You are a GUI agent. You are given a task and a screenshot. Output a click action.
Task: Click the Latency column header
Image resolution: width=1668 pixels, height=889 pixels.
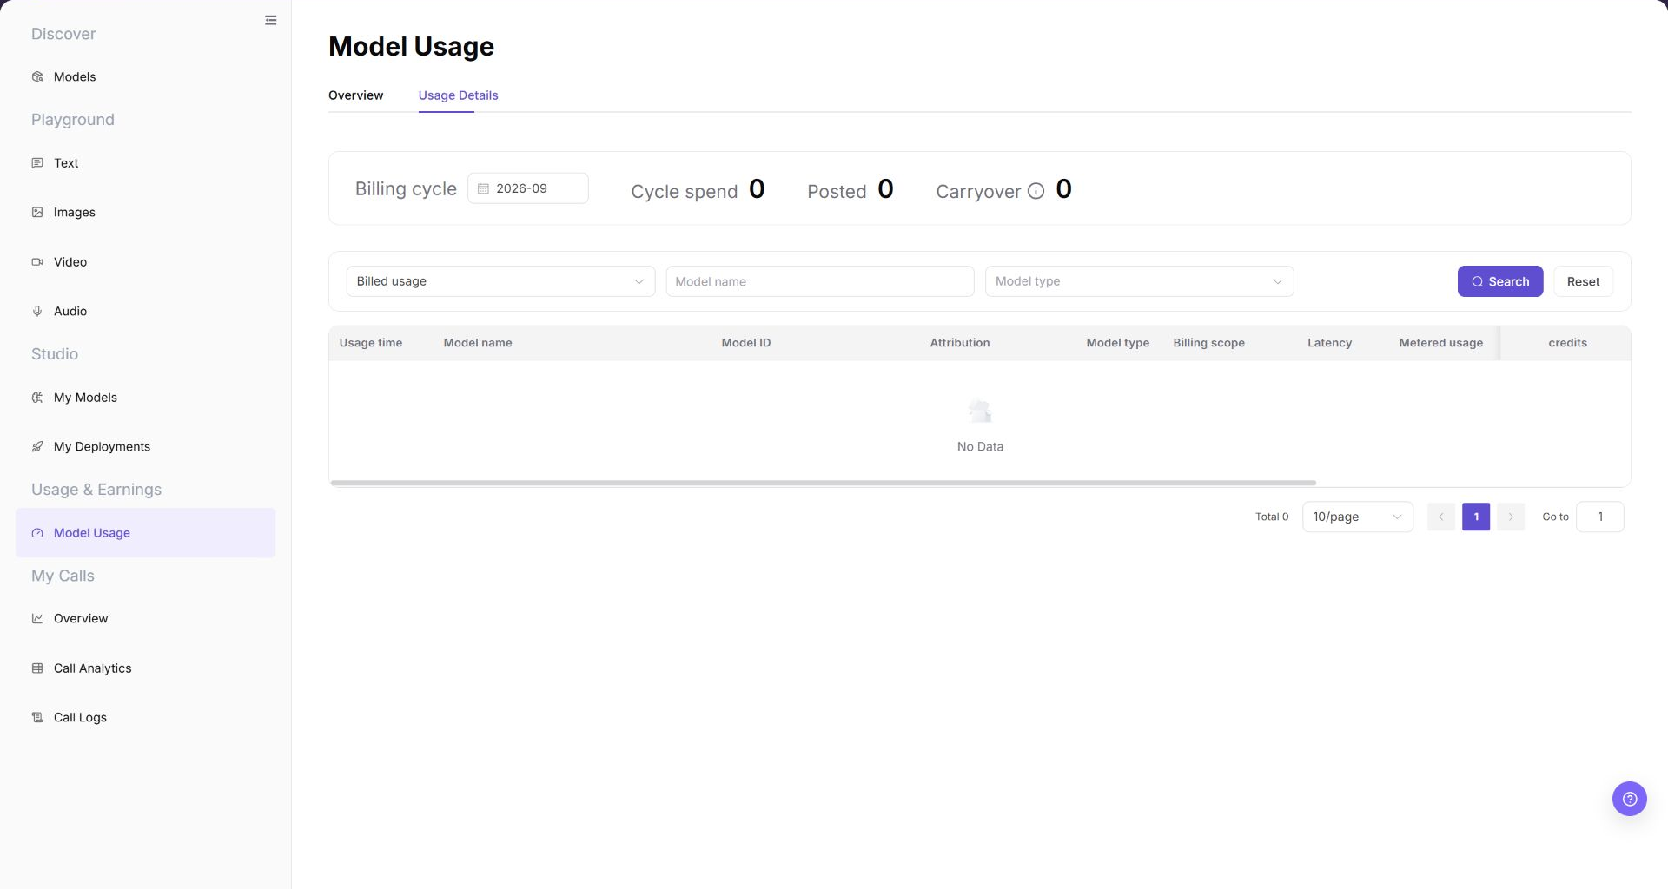click(x=1329, y=343)
